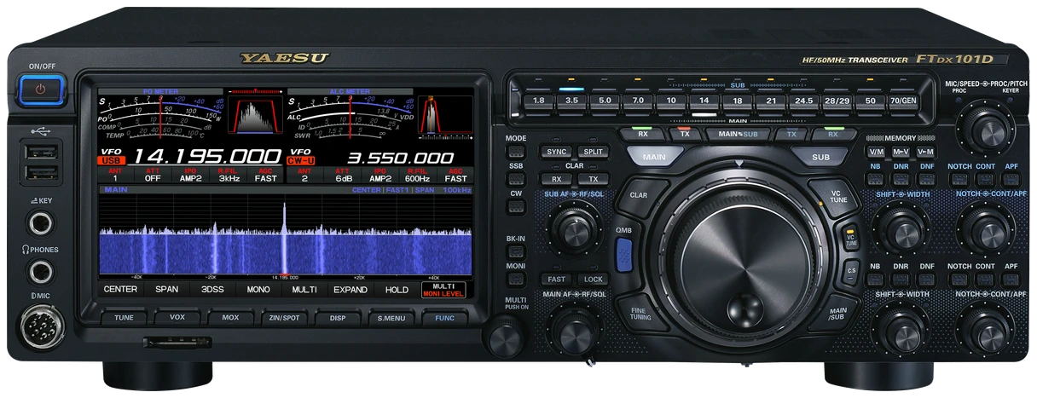1037x398 pixels.
Task: Click the PHONES headphone jack
Action: [x=41, y=272]
